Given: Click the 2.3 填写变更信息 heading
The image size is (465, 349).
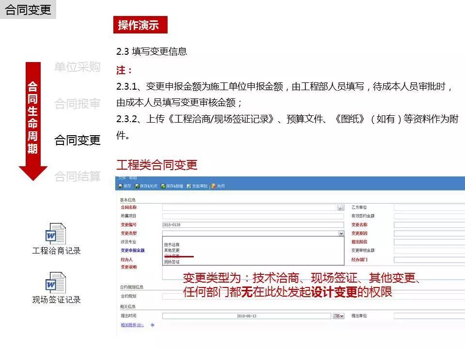Looking at the screenshot, I should [x=152, y=51].
